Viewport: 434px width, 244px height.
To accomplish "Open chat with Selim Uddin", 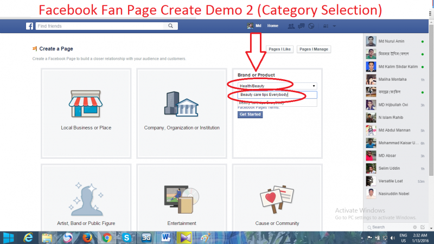I will pyautogui.click(x=395, y=169).
